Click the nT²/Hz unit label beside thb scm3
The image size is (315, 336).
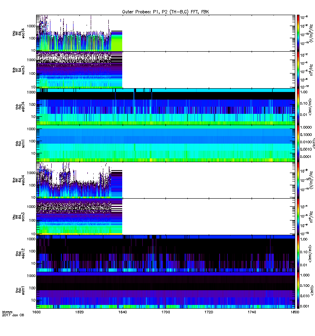pyautogui.click(x=312, y=70)
